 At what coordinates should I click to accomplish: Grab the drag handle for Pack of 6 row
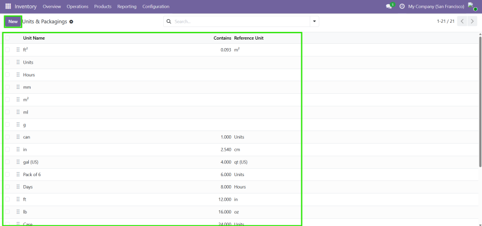(18, 174)
